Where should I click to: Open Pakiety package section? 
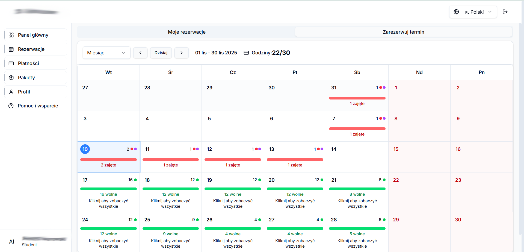point(26,78)
